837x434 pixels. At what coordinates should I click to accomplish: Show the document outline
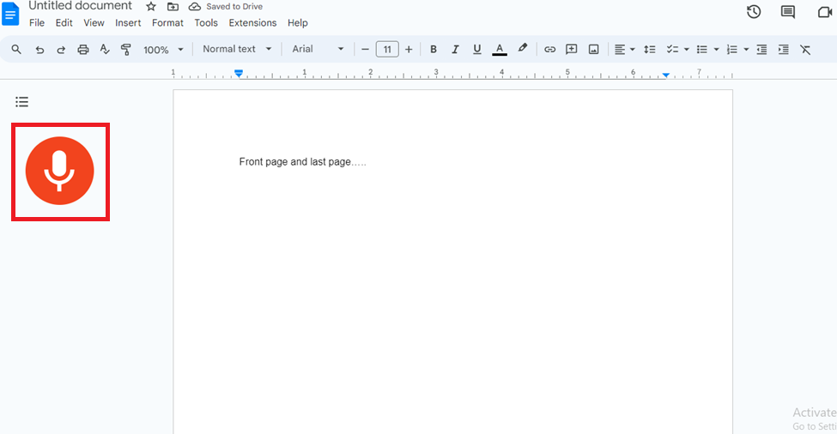[21, 102]
